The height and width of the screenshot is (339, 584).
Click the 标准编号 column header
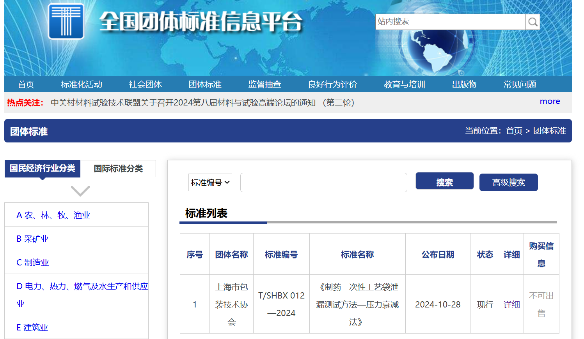(281, 255)
